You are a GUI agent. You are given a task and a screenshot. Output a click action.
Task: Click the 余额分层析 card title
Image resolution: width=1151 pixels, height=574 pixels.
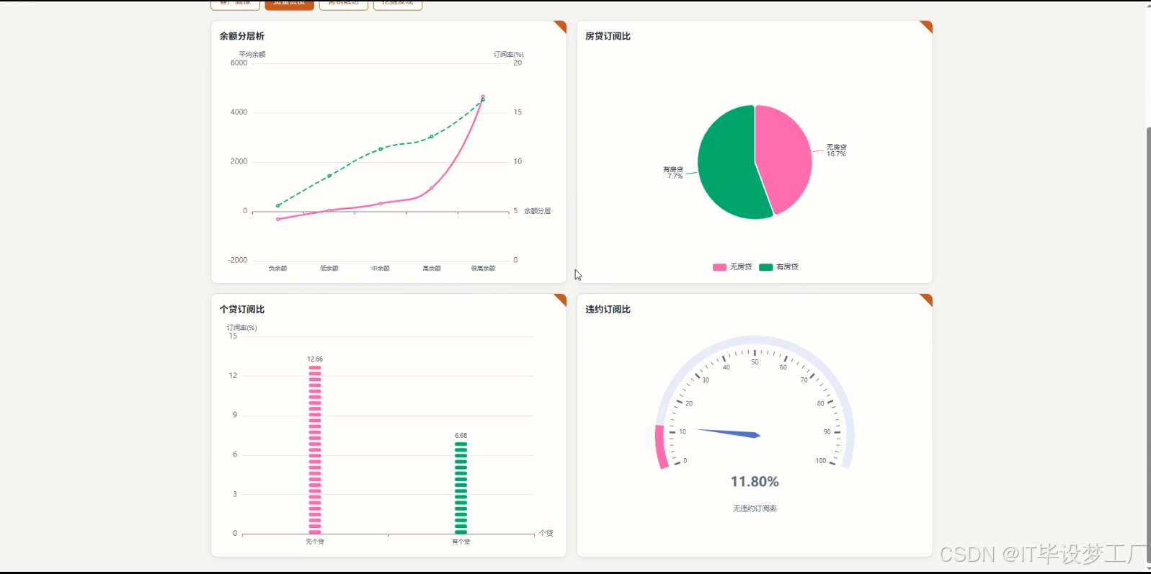(242, 36)
